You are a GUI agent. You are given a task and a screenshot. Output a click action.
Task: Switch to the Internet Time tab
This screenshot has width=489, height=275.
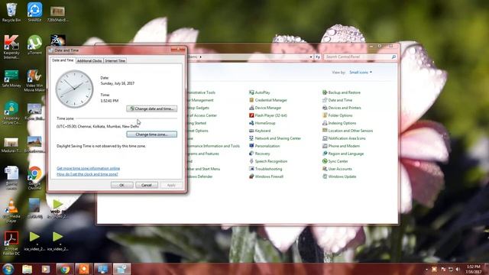coord(115,61)
